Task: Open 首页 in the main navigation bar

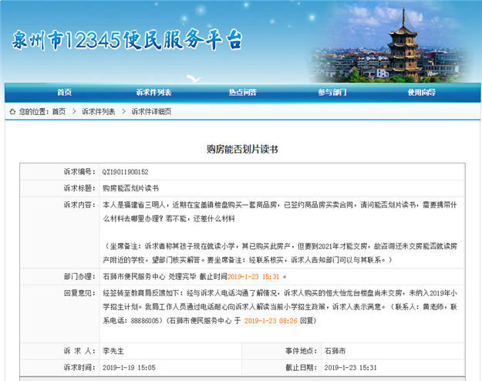Action: click(x=64, y=93)
